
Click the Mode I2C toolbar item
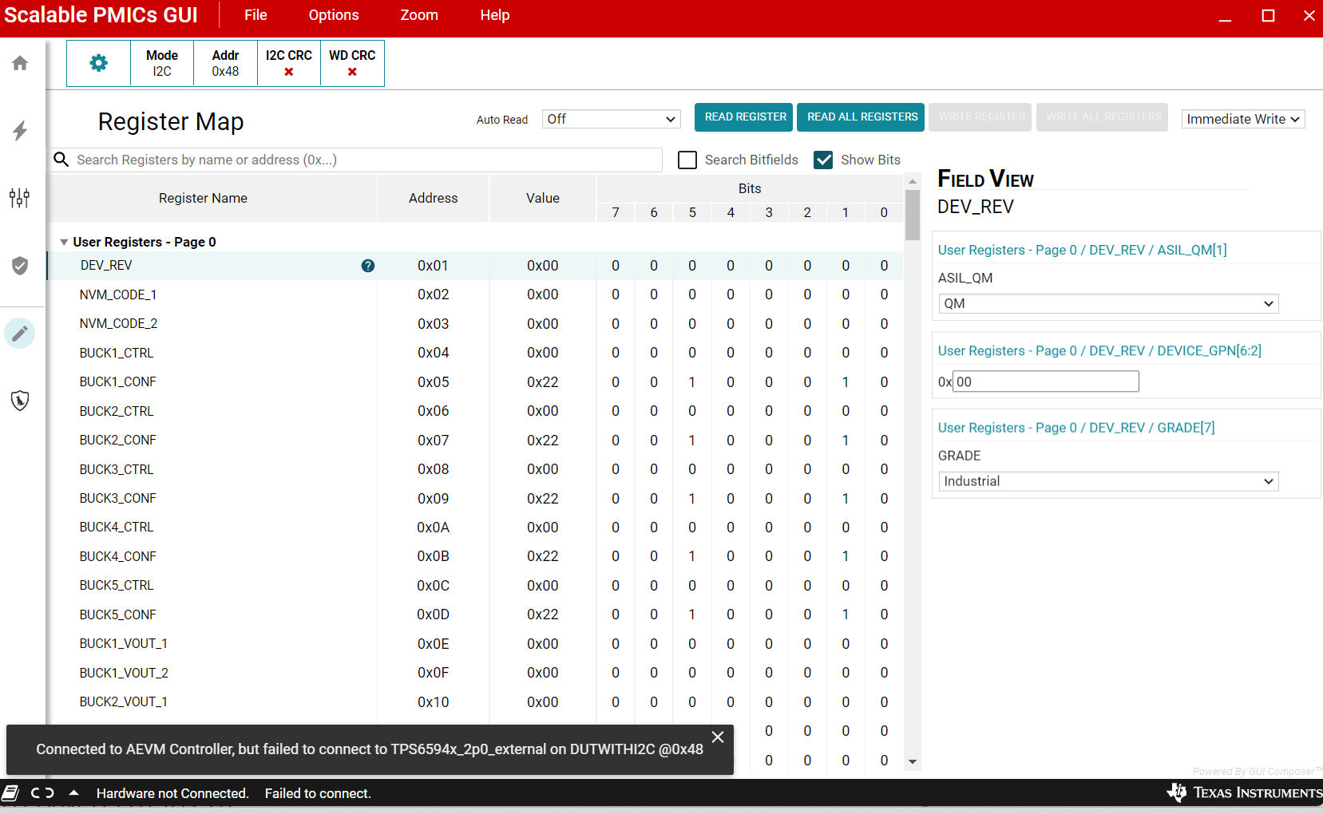click(162, 63)
